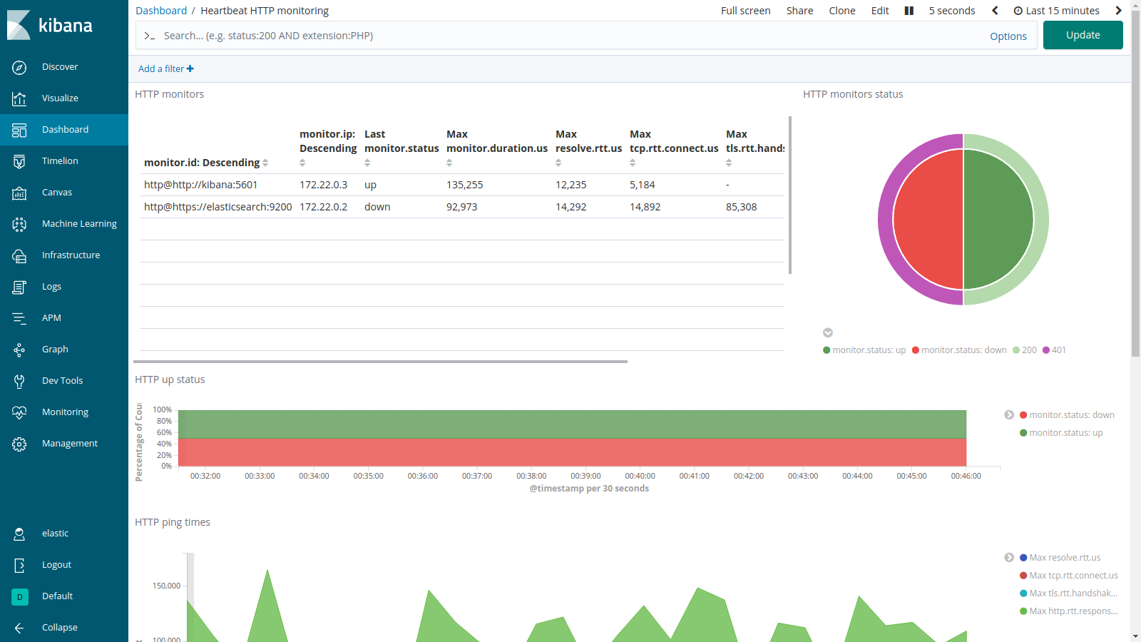Open Machine Learning icon in sidebar

(x=19, y=224)
